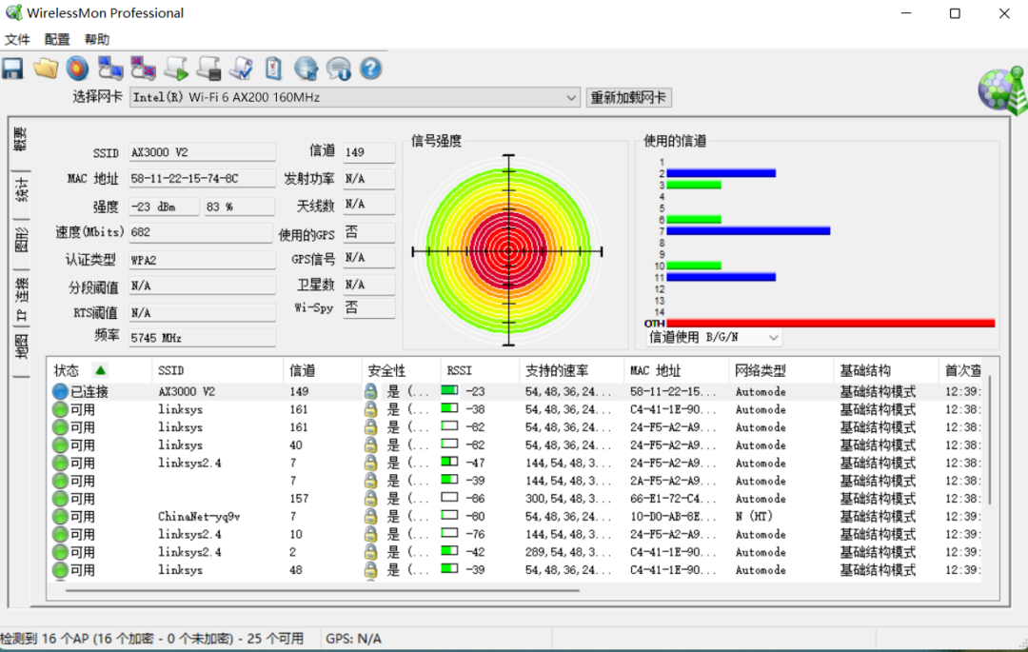Viewport: 1028px width, 652px height.
Task: Open the 文件 menu
Action: pyautogui.click(x=17, y=39)
